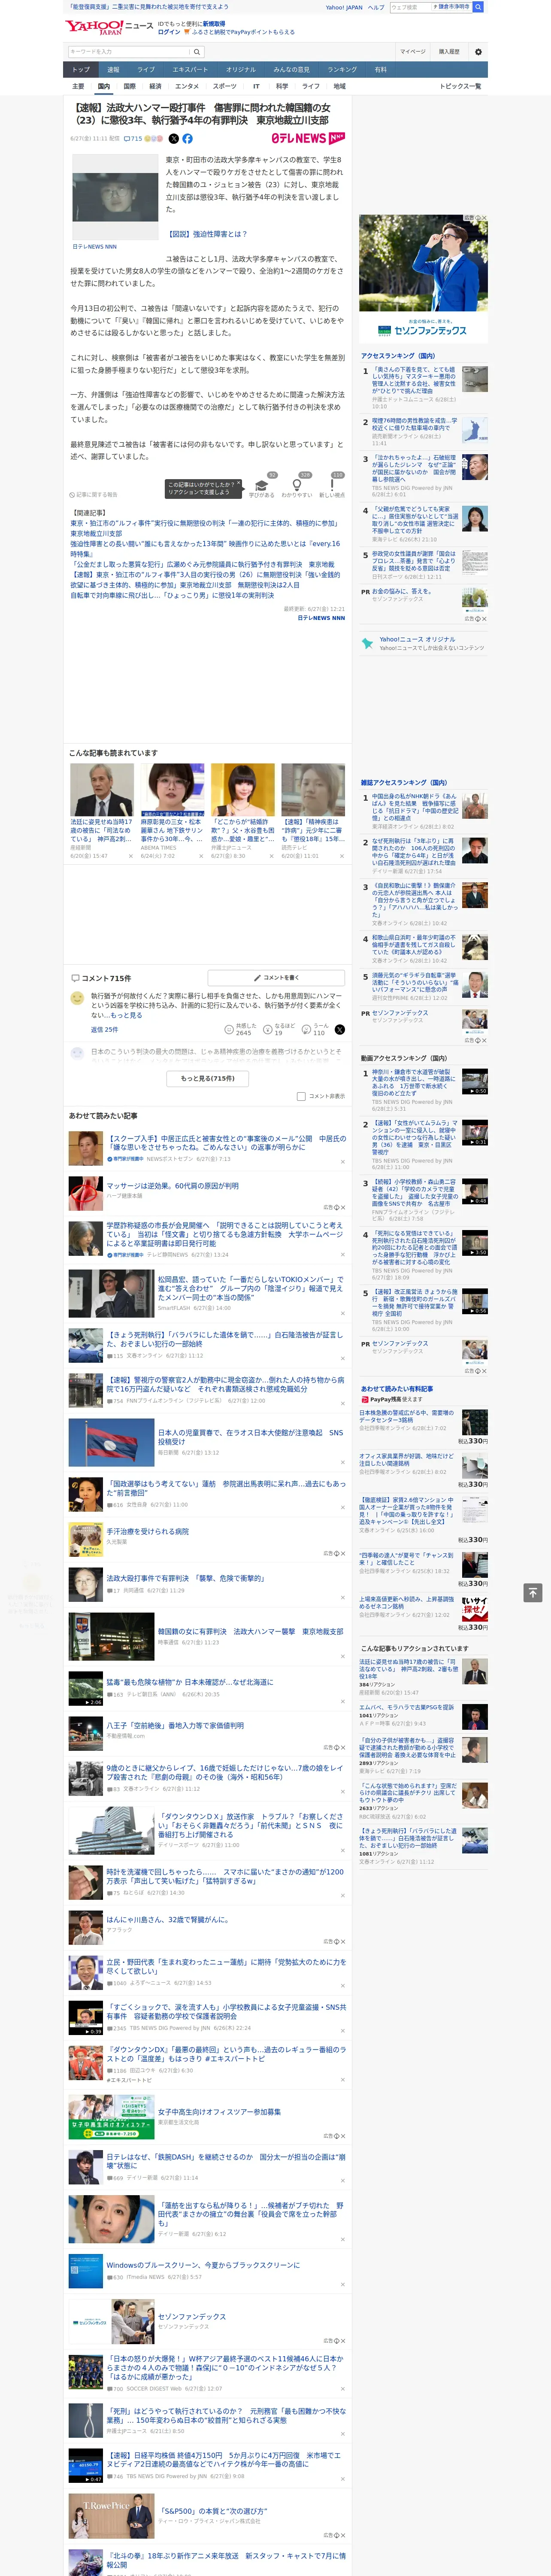The height and width of the screenshot is (2576, 551).
Task: Open the 【図説】強迫性障害とは？ link
Action: click(207, 234)
